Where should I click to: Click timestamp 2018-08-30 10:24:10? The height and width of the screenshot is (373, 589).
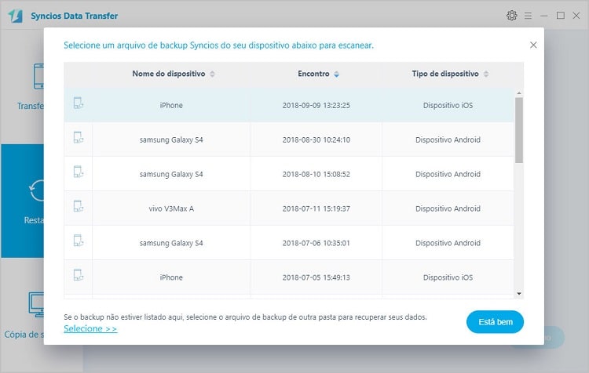point(316,139)
